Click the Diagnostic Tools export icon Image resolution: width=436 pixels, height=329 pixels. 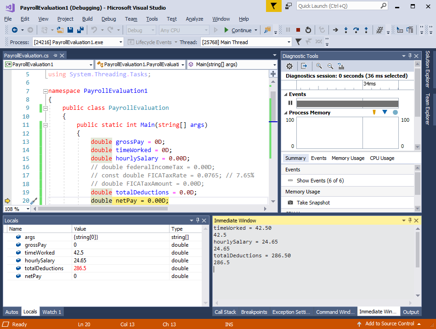(x=304, y=66)
